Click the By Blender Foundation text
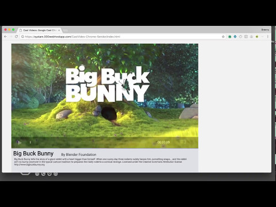Image resolution: width=276 pixels, height=207 pixels. [x=79, y=155]
